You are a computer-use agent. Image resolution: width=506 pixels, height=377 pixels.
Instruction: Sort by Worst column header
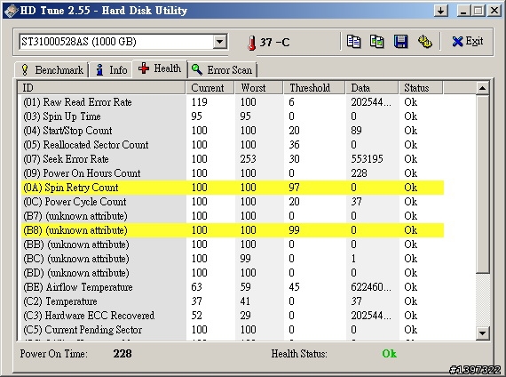click(x=259, y=88)
